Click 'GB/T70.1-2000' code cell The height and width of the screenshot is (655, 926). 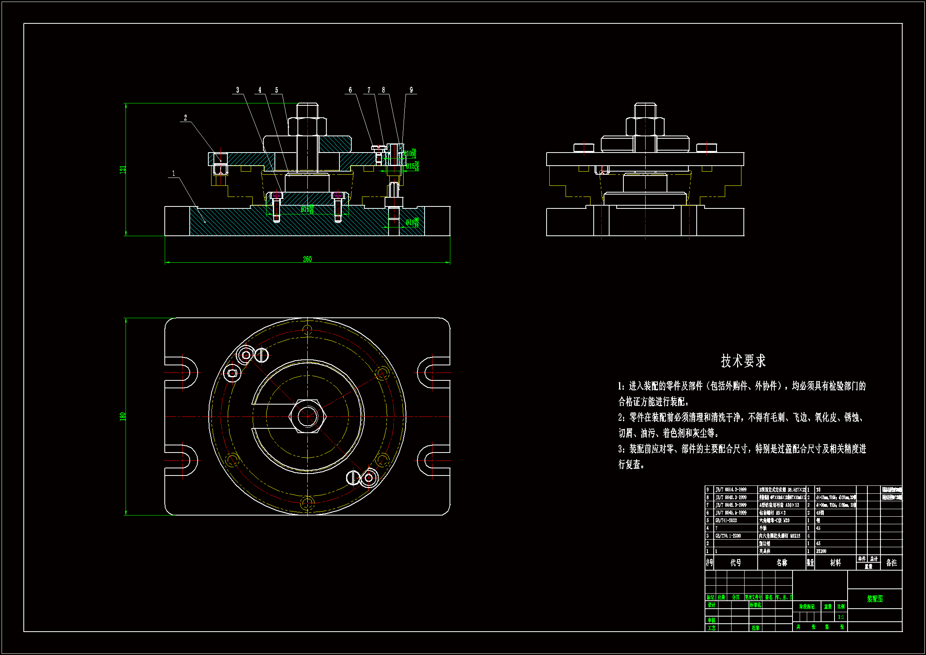pos(728,536)
